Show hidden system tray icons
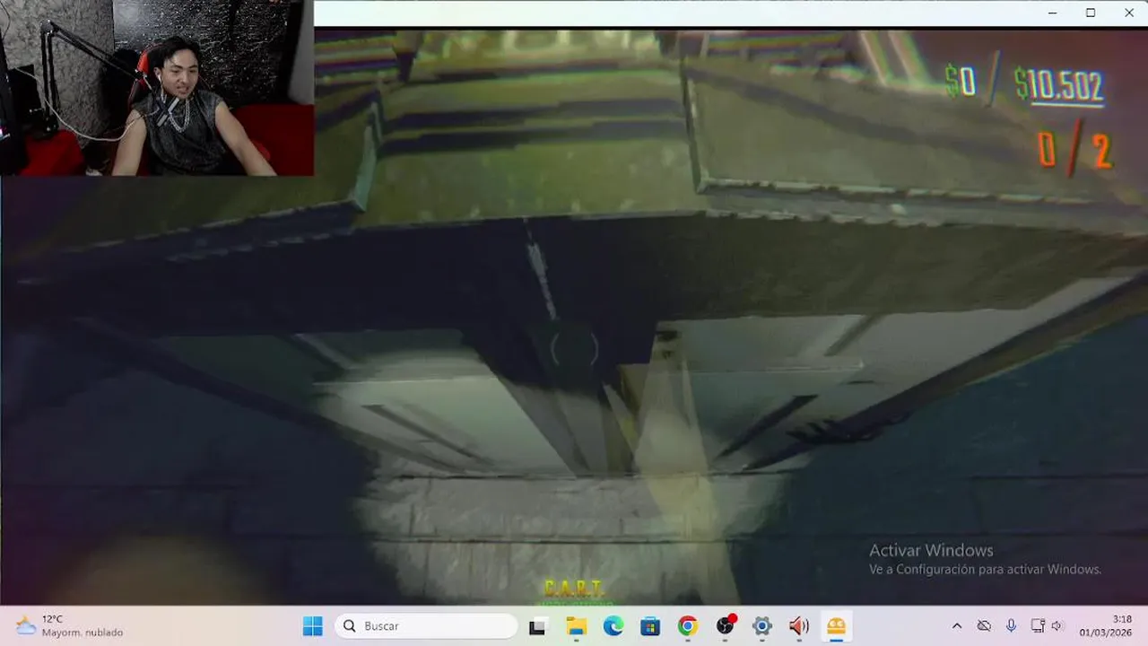This screenshot has width=1148, height=646. pyautogui.click(x=957, y=626)
